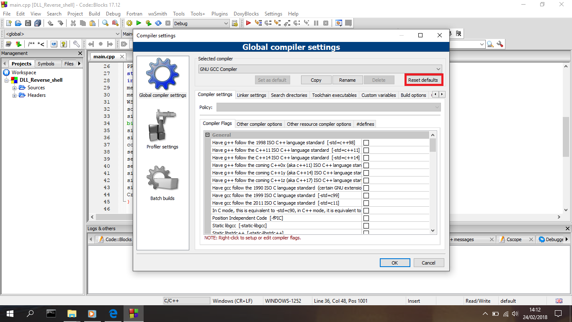Open the Windows Start menu
The width and height of the screenshot is (572, 322).
[x=10, y=313]
